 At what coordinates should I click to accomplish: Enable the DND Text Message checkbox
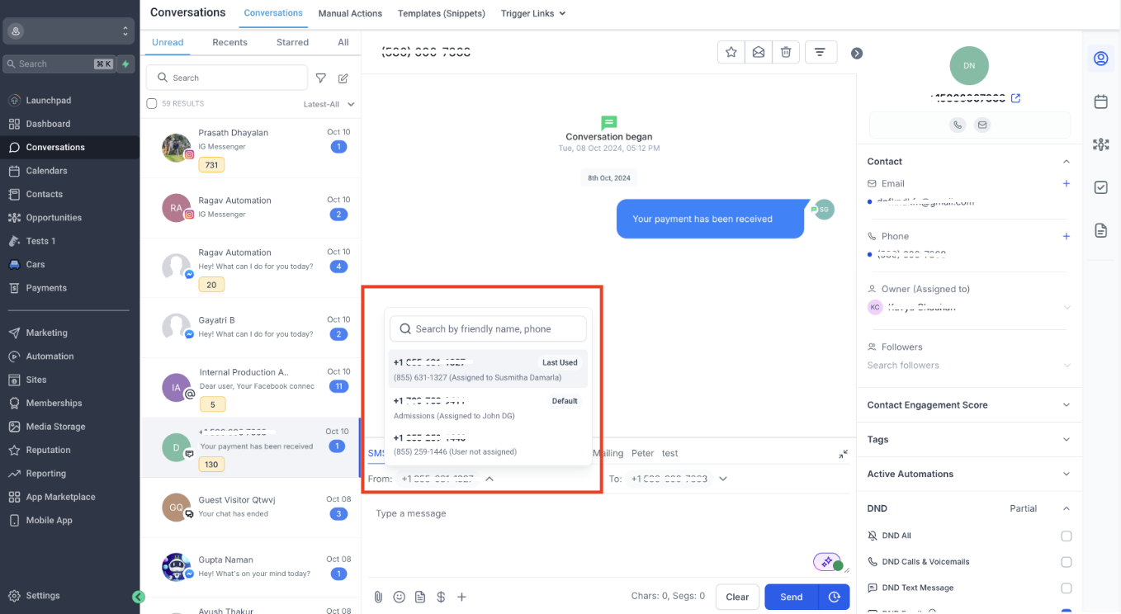pos(1067,588)
